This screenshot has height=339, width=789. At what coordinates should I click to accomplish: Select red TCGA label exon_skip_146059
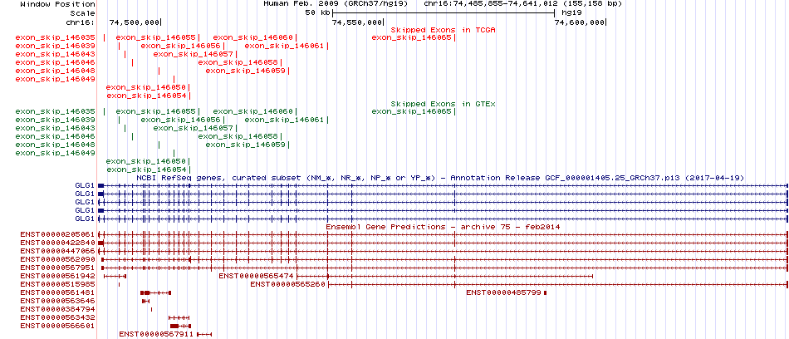pyautogui.click(x=246, y=71)
